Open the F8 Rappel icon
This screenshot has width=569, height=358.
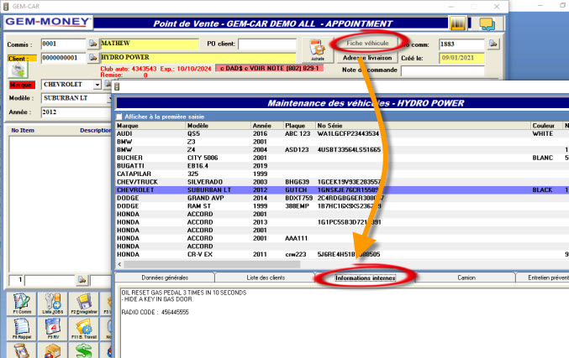(x=22, y=329)
